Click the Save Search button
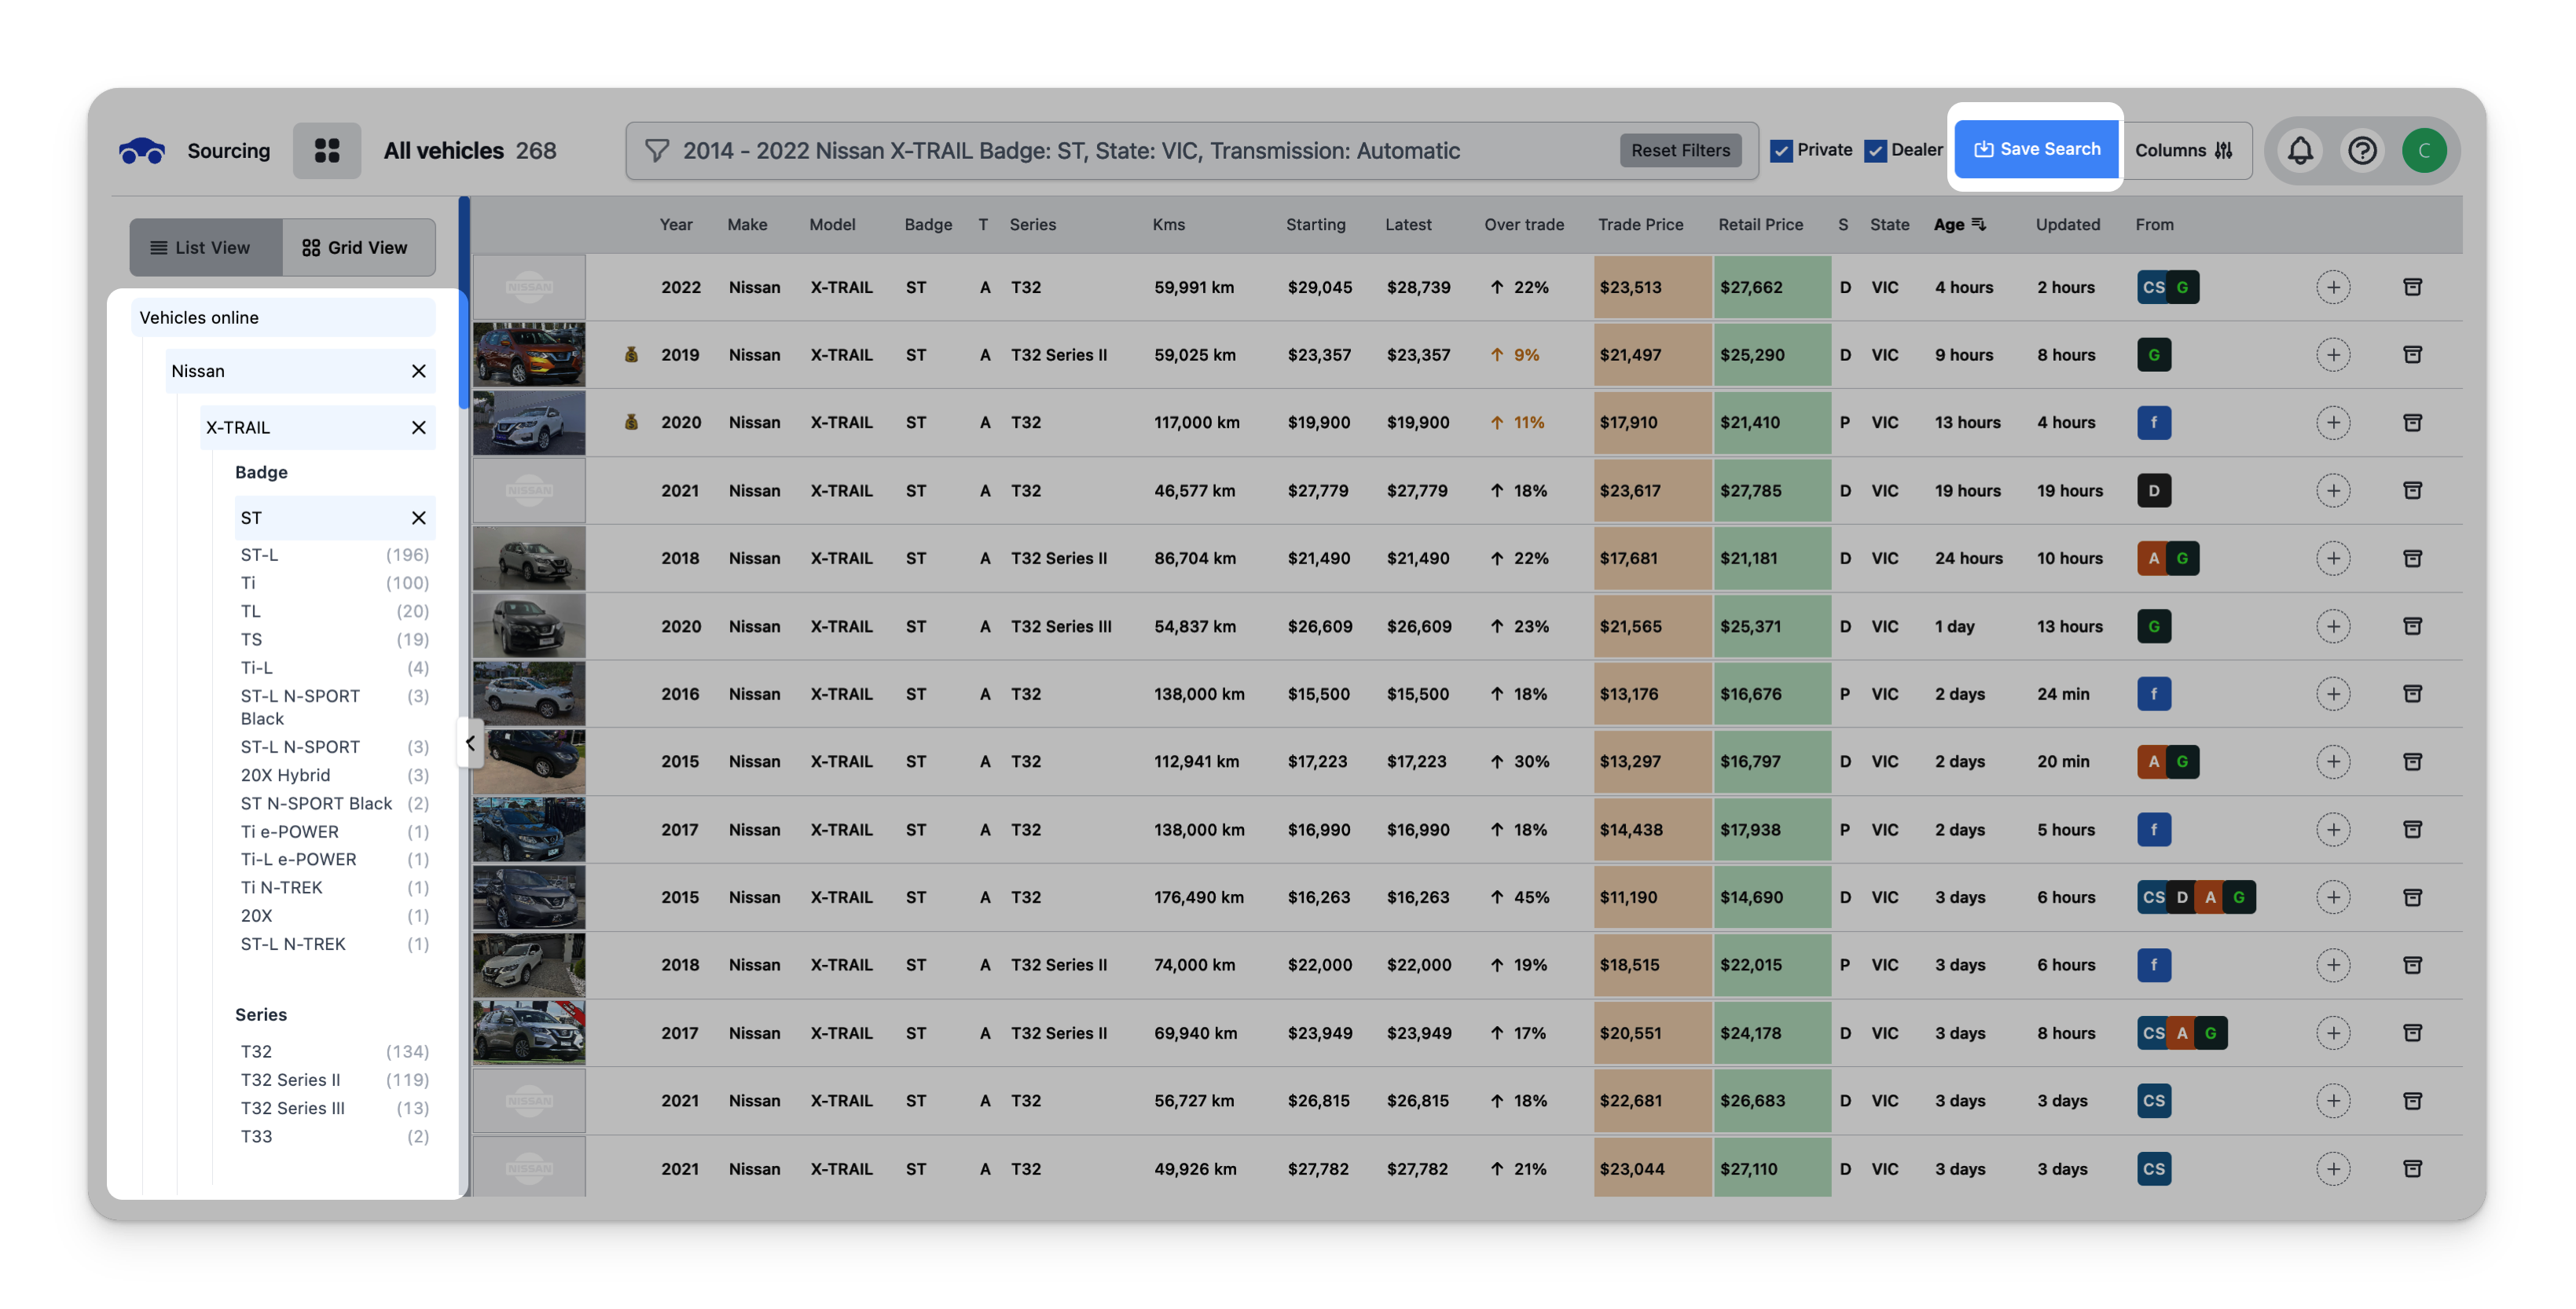 coord(2036,149)
